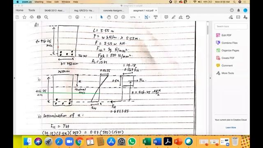The width and height of the screenshot is (263, 148).
Task: Open WhatsApp from the Dock
Action: (132, 141)
